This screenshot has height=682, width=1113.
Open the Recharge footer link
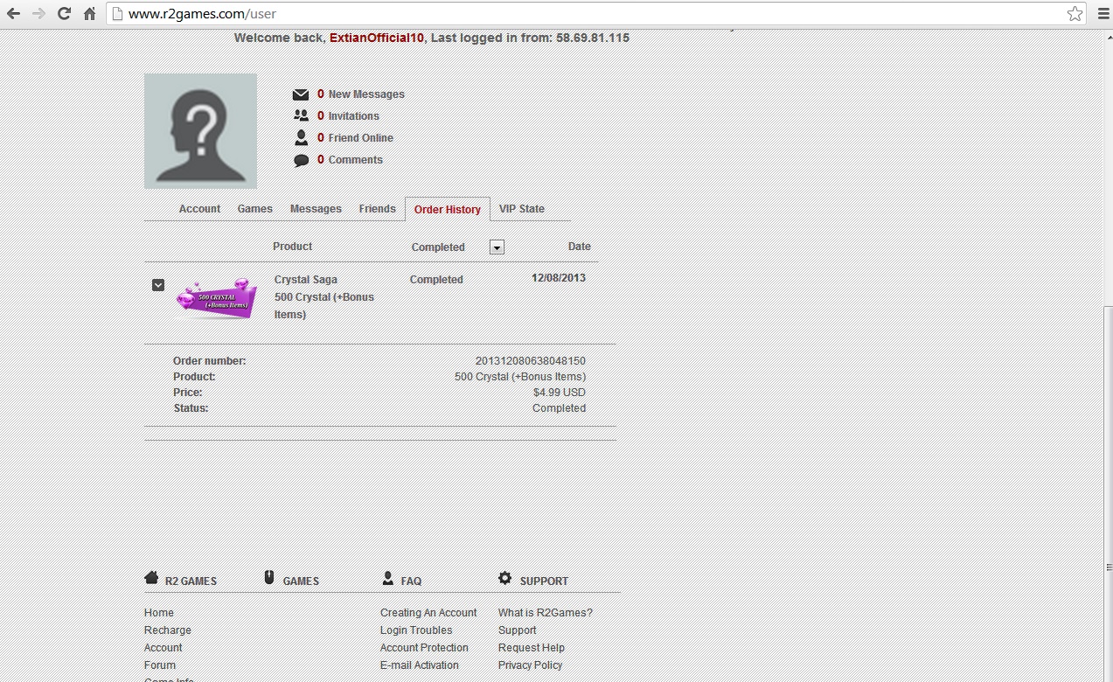pos(167,630)
